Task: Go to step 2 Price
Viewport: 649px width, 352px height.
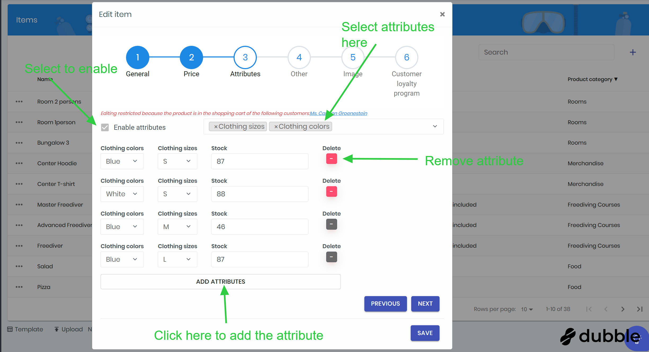Action: click(x=191, y=57)
